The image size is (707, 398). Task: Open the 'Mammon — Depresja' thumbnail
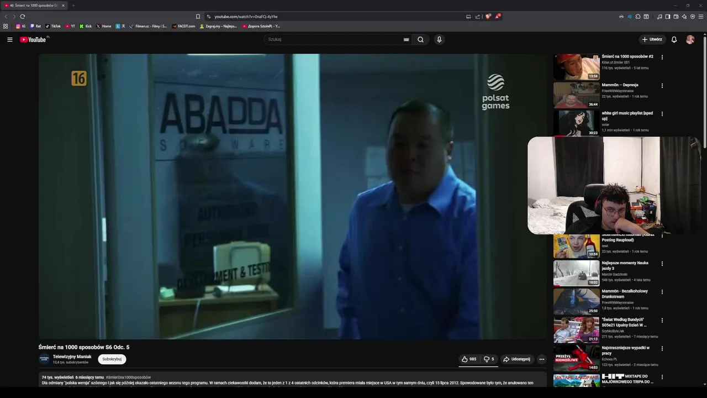coord(576,95)
